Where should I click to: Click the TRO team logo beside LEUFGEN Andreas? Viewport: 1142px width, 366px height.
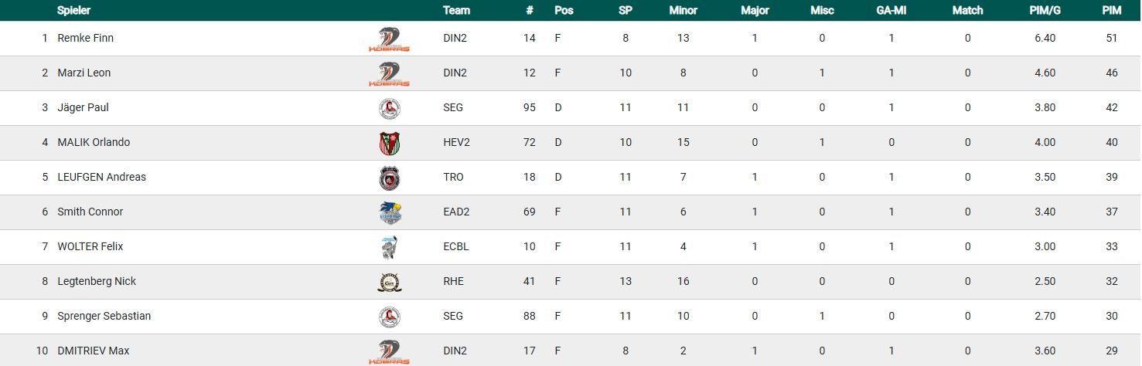tap(389, 178)
